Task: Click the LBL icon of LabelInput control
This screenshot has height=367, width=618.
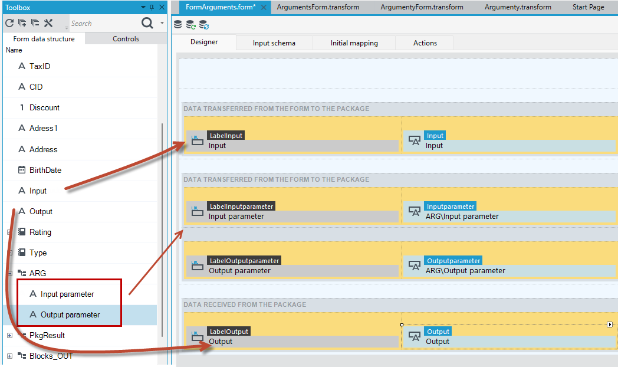Action: (197, 141)
